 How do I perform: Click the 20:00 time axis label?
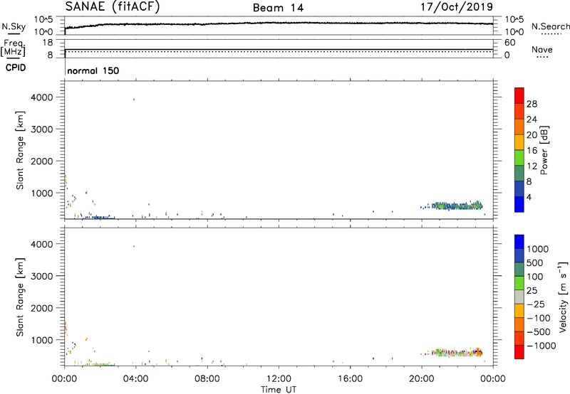422,379
